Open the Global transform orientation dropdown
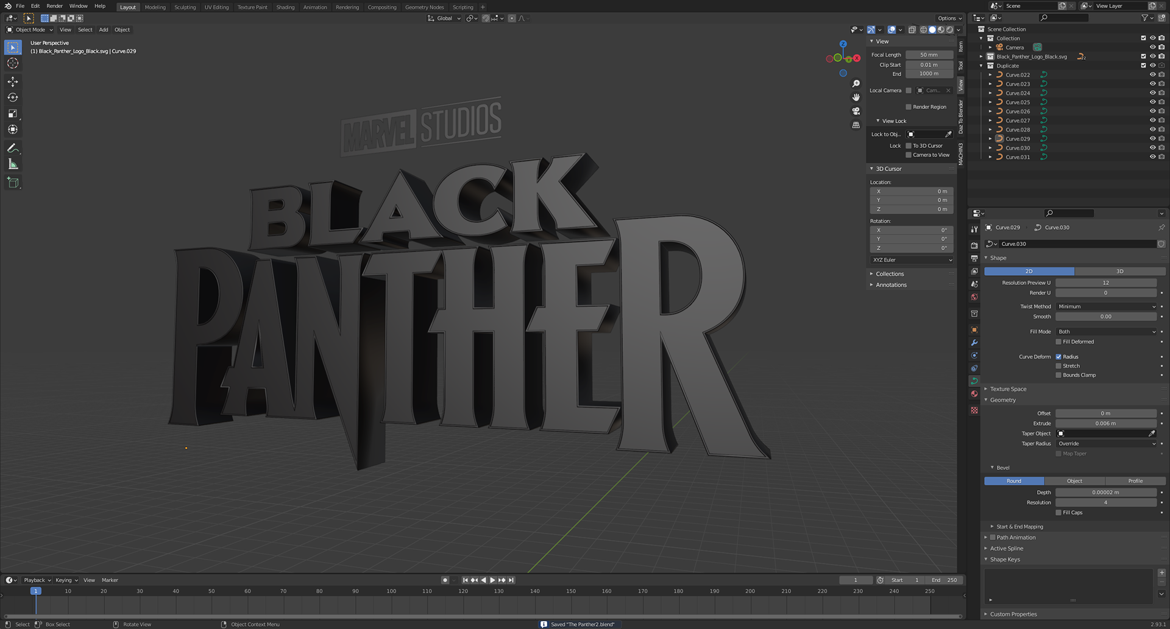Screen dimensions: 1170x629 pos(444,18)
